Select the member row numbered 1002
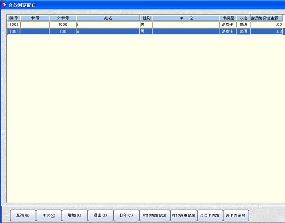Image resolution: width=285 pixels, height=223 pixels. pos(13,25)
